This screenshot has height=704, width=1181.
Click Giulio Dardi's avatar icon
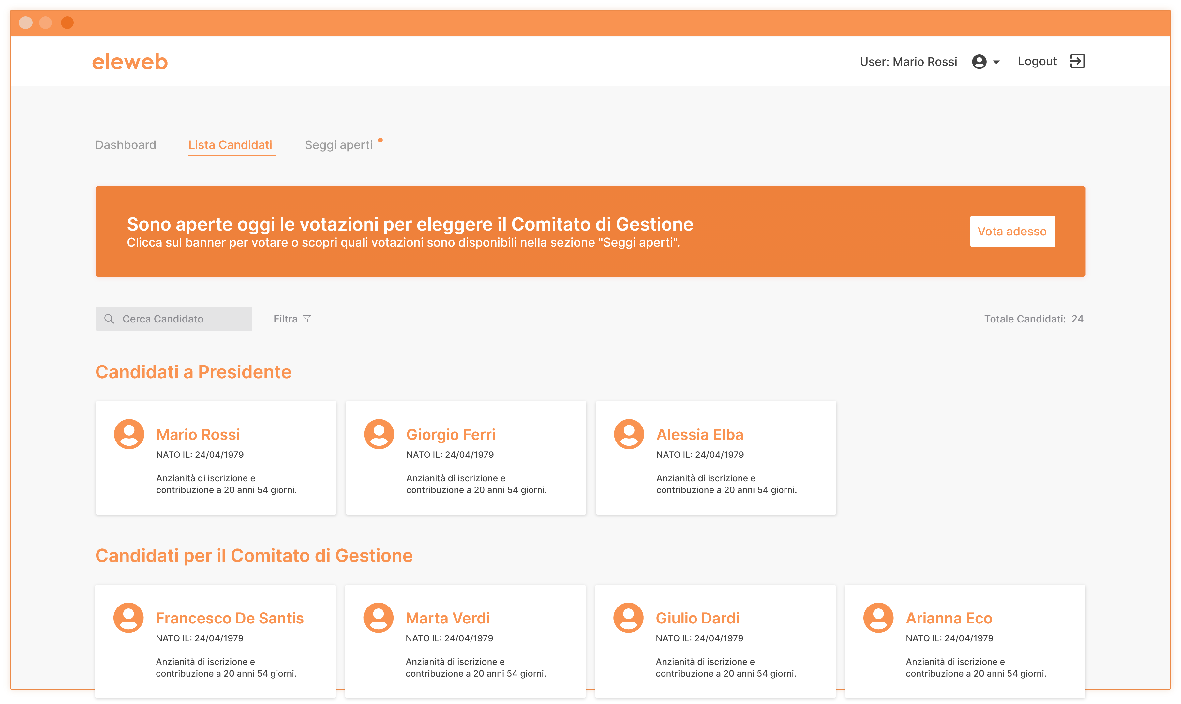click(x=628, y=617)
